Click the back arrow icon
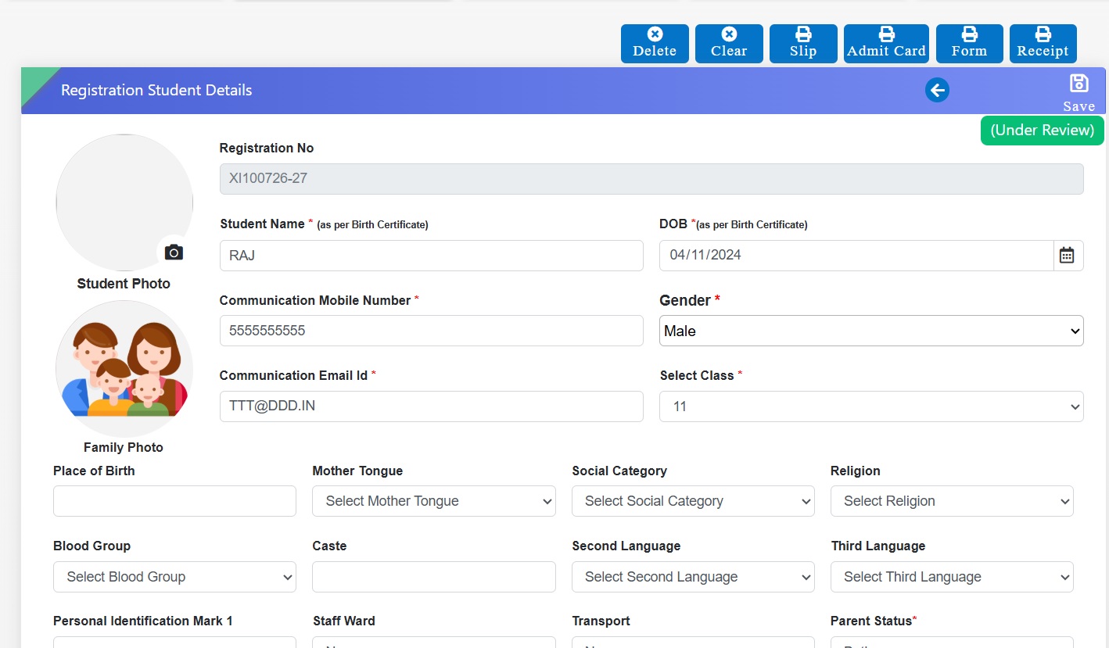This screenshot has width=1109, height=648. coord(937,91)
